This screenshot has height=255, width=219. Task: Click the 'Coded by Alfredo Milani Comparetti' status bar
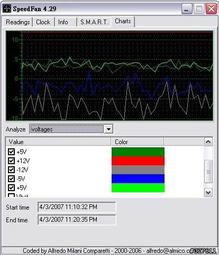(109, 250)
